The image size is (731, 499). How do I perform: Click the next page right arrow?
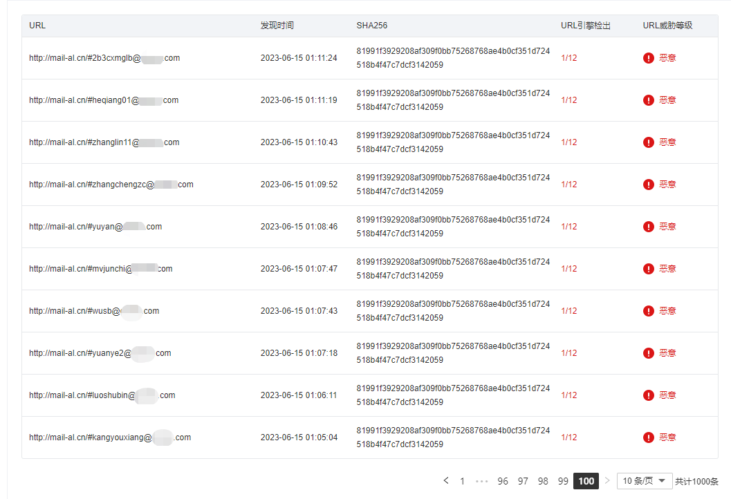click(607, 480)
